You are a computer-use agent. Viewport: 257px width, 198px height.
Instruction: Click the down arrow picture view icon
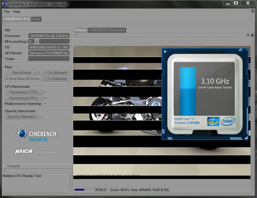pyautogui.click(x=252, y=35)
